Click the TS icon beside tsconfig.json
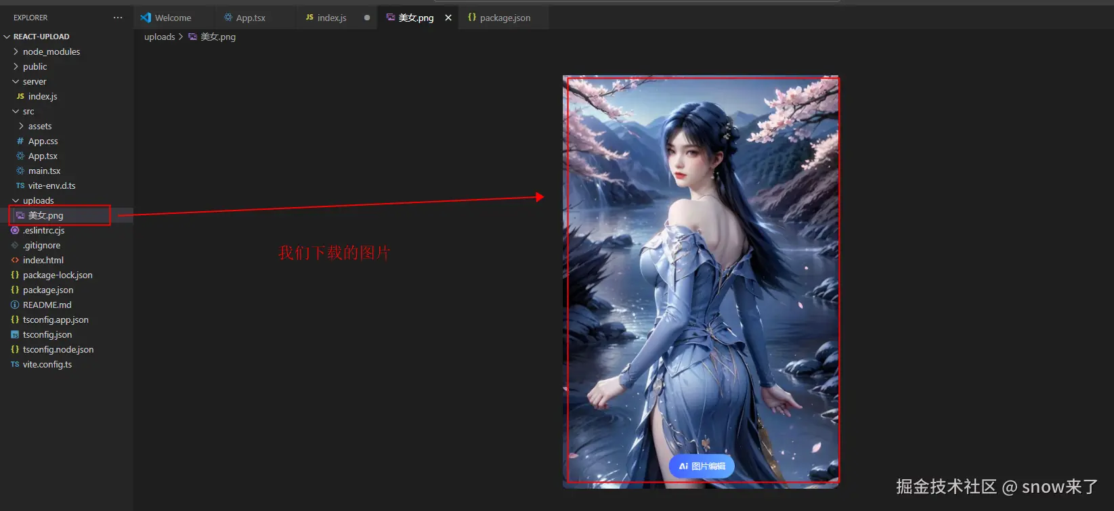1114x511 pixels. pos(15,334)
